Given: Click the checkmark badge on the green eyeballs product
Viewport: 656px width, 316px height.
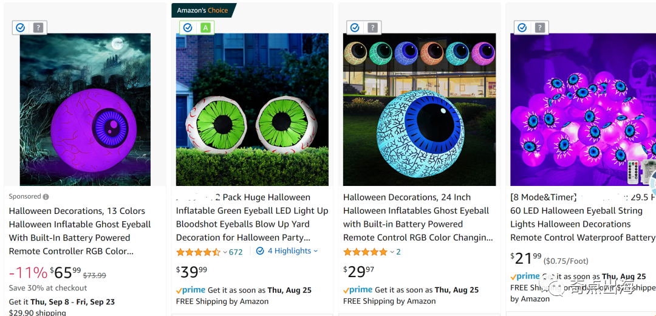Looking at the screenshot, I should tap(188, 27).
